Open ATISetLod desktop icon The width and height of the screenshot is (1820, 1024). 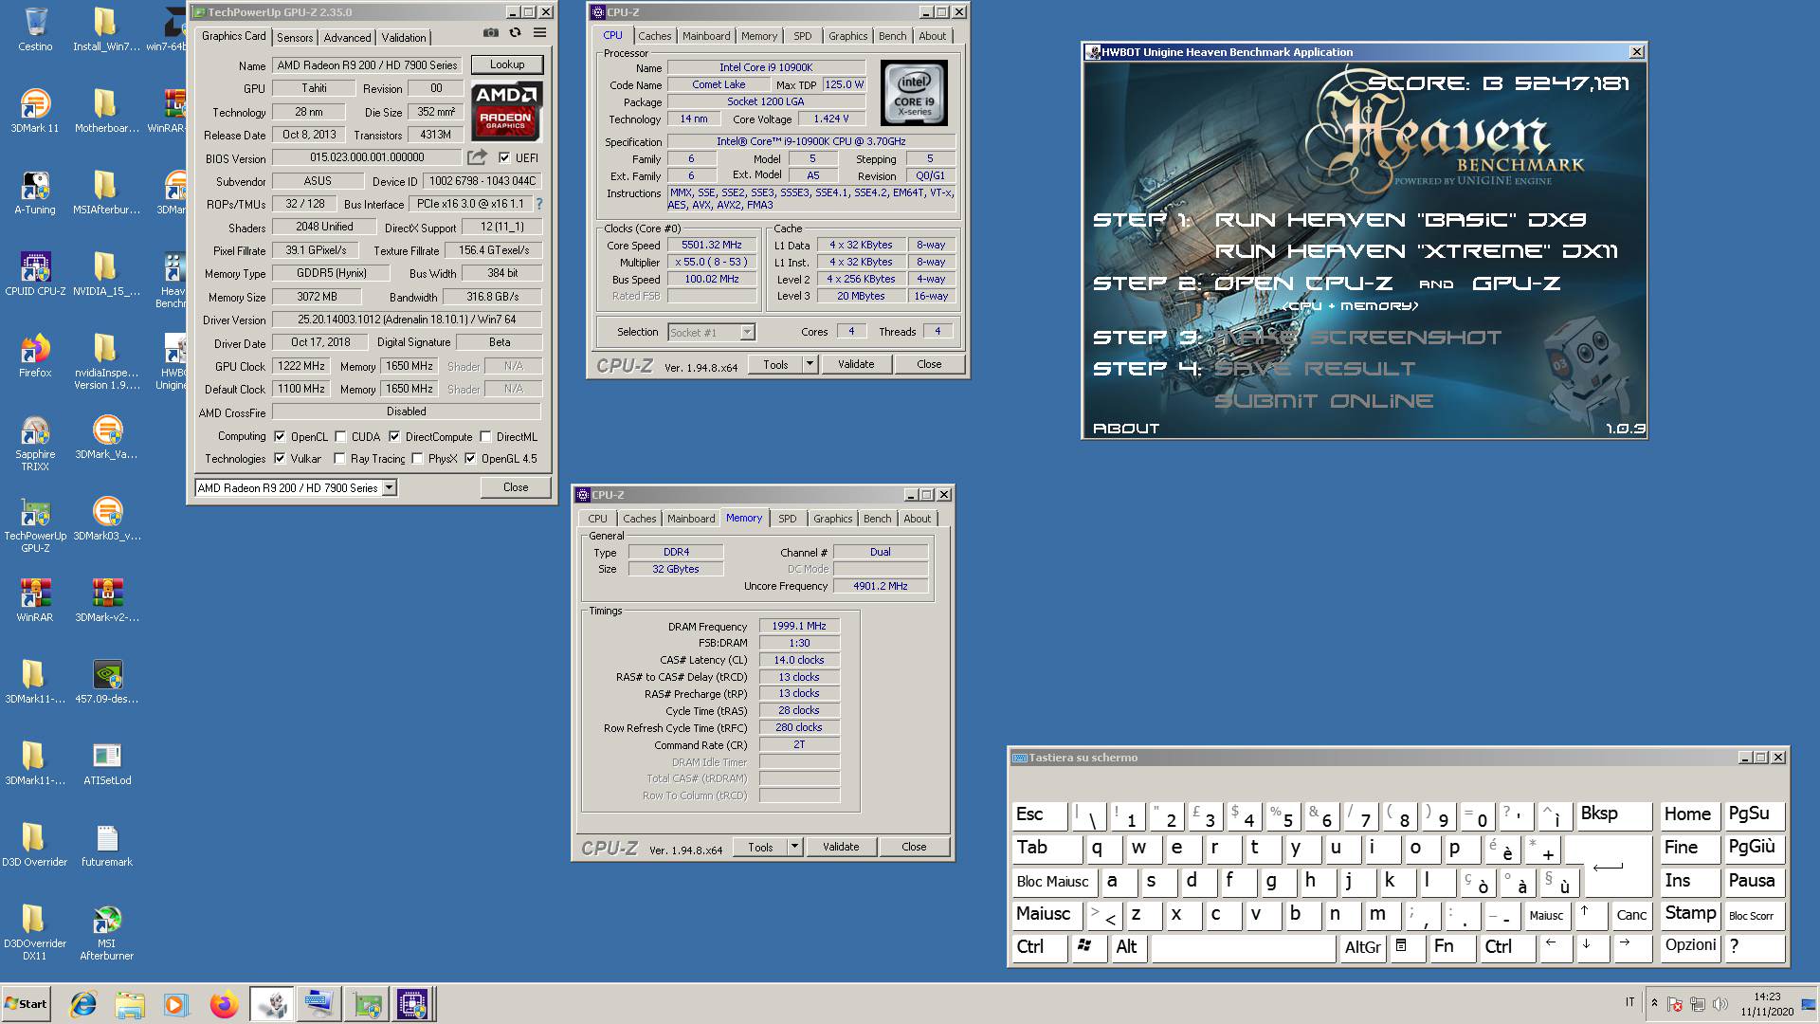tap(106, 763)
